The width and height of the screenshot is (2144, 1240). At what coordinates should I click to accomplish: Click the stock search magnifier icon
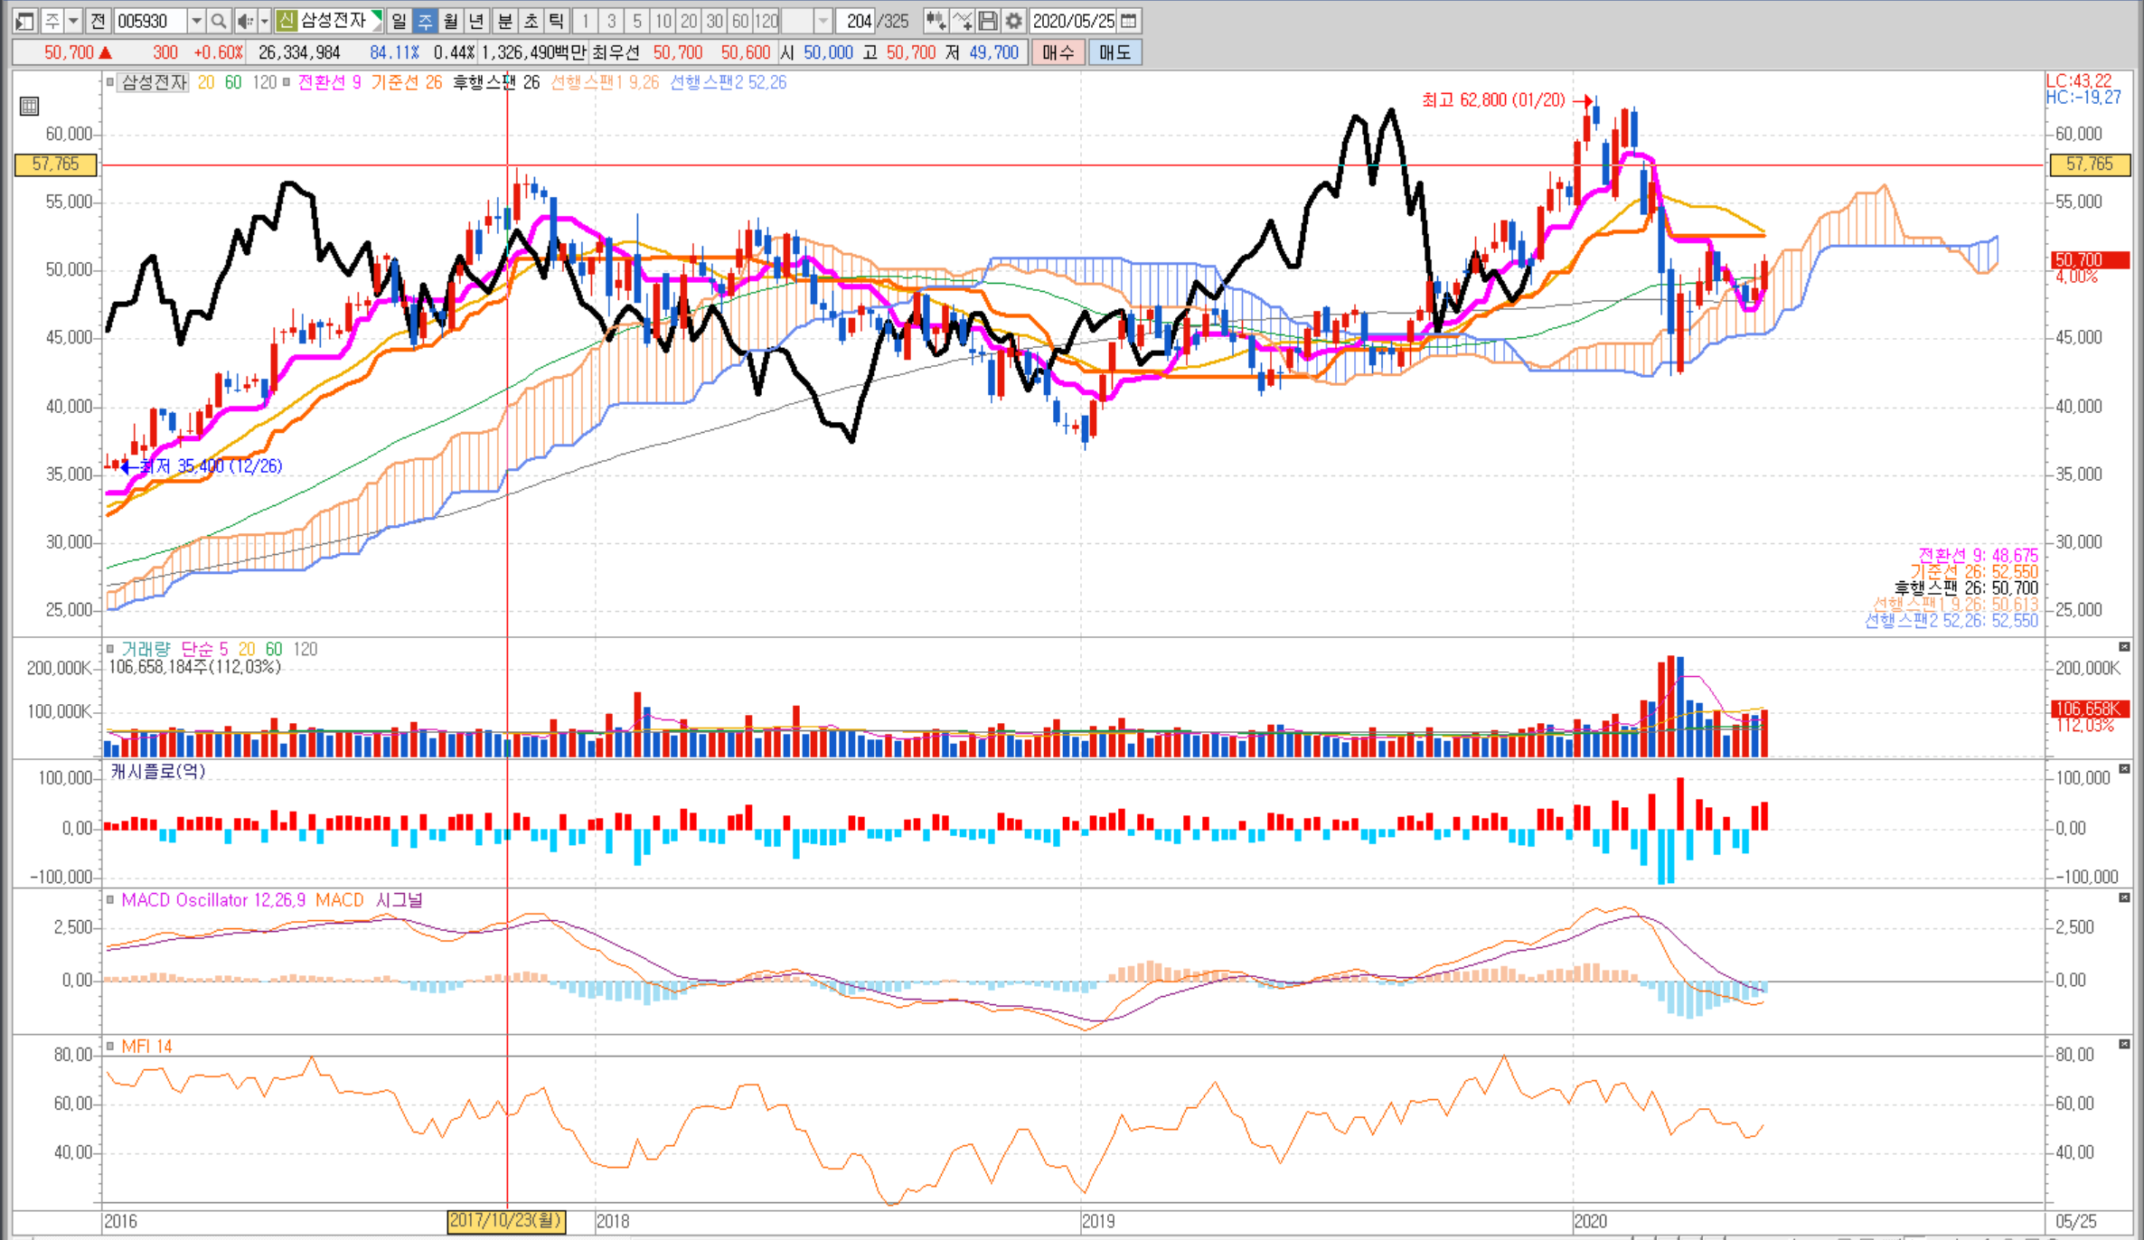click(x=219, y=20)
